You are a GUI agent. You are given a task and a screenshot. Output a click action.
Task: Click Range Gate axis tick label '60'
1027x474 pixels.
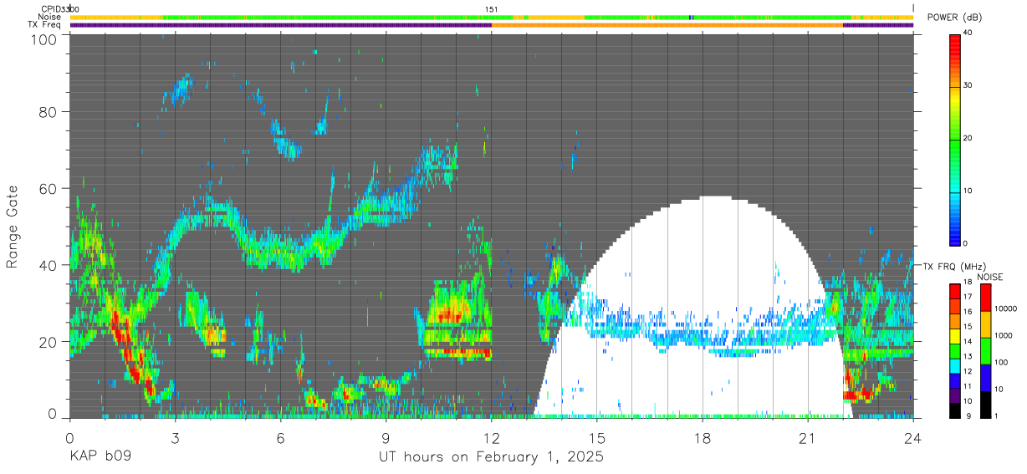click(49, 188)
